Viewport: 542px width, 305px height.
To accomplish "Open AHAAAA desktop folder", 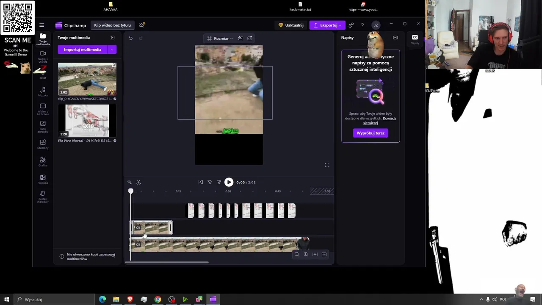I will pyautogui.click(x=111, y=7).
